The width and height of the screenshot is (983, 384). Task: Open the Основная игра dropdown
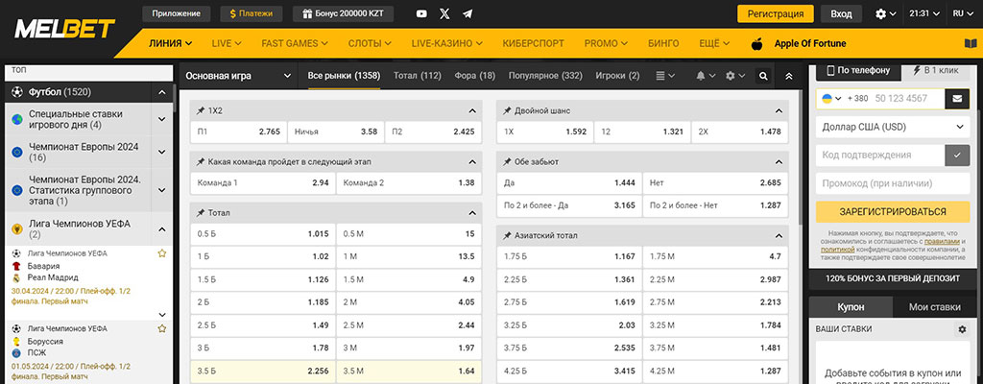[238, 76]
